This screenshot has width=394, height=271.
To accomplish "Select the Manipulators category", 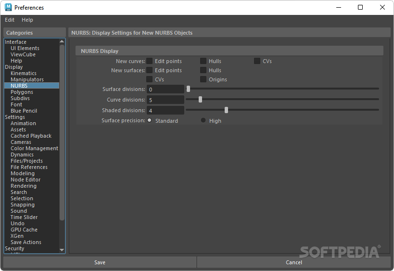I will coord(27,79).
